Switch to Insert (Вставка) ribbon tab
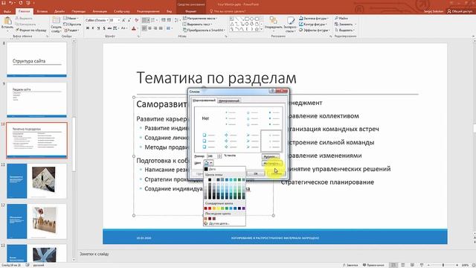The image size is (476, 268). pos(42,11)
